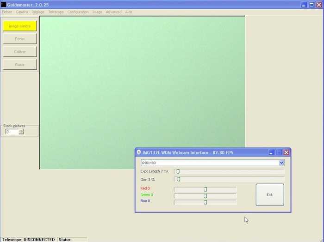Maximize the Guidemaster window
Image resolution: width=324 pixels, height=242 pixels.
tap(312, 5)
